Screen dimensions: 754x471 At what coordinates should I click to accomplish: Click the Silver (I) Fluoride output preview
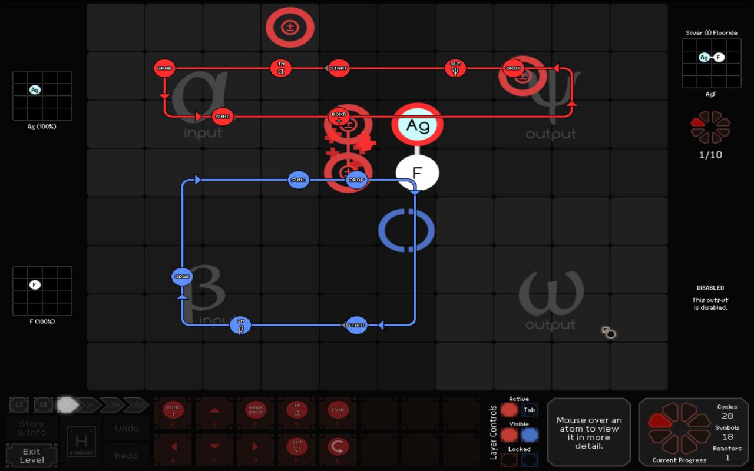(712, 64)
